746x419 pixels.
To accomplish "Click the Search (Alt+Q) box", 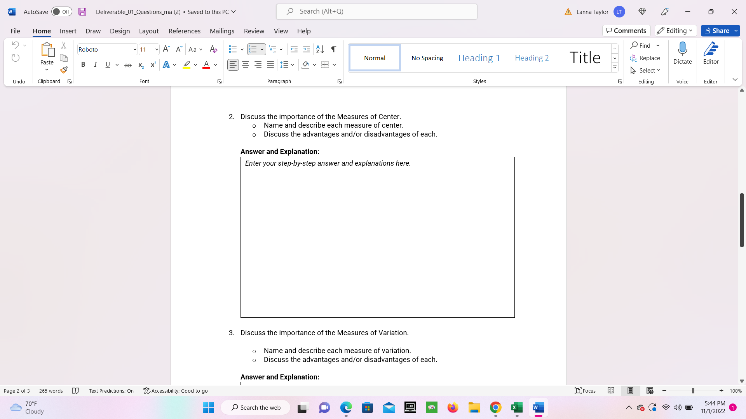I will click(x=376, y=11).
